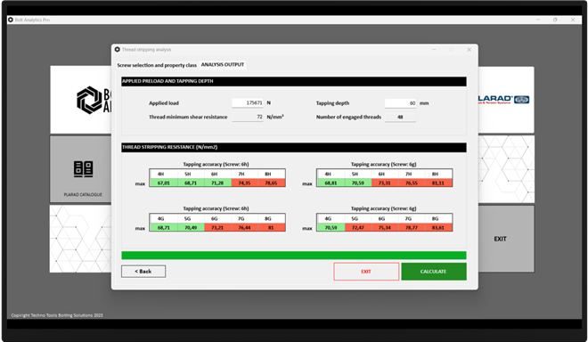Select red cell value 74,35 under 7H

click(x=244, y=183)
